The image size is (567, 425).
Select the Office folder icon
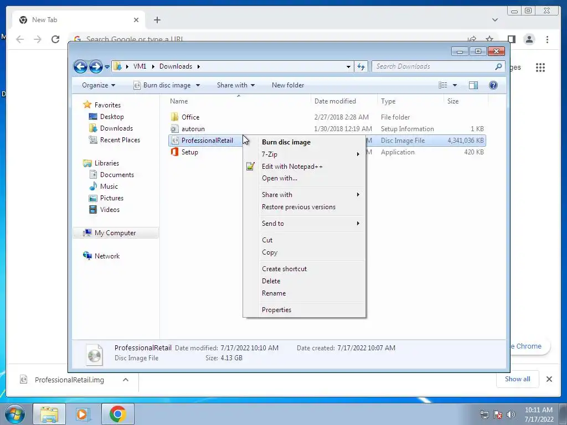pos(174,117)
